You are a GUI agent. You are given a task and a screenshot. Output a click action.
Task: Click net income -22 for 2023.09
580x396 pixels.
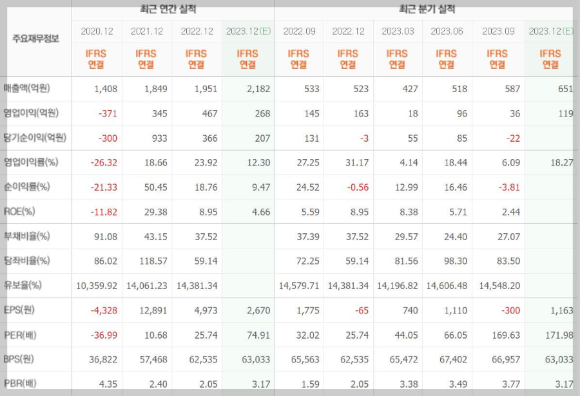pos(513,138)
